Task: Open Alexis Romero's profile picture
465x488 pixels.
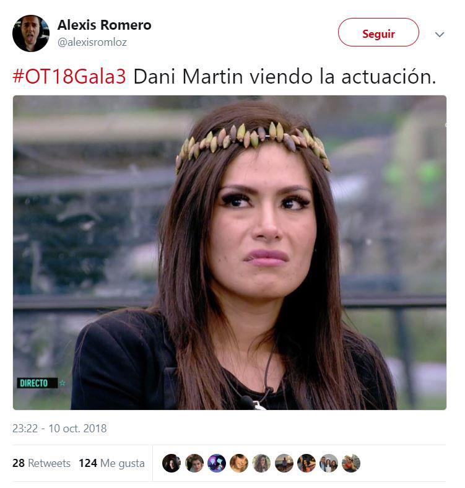Action: click(x=31, y=33)
